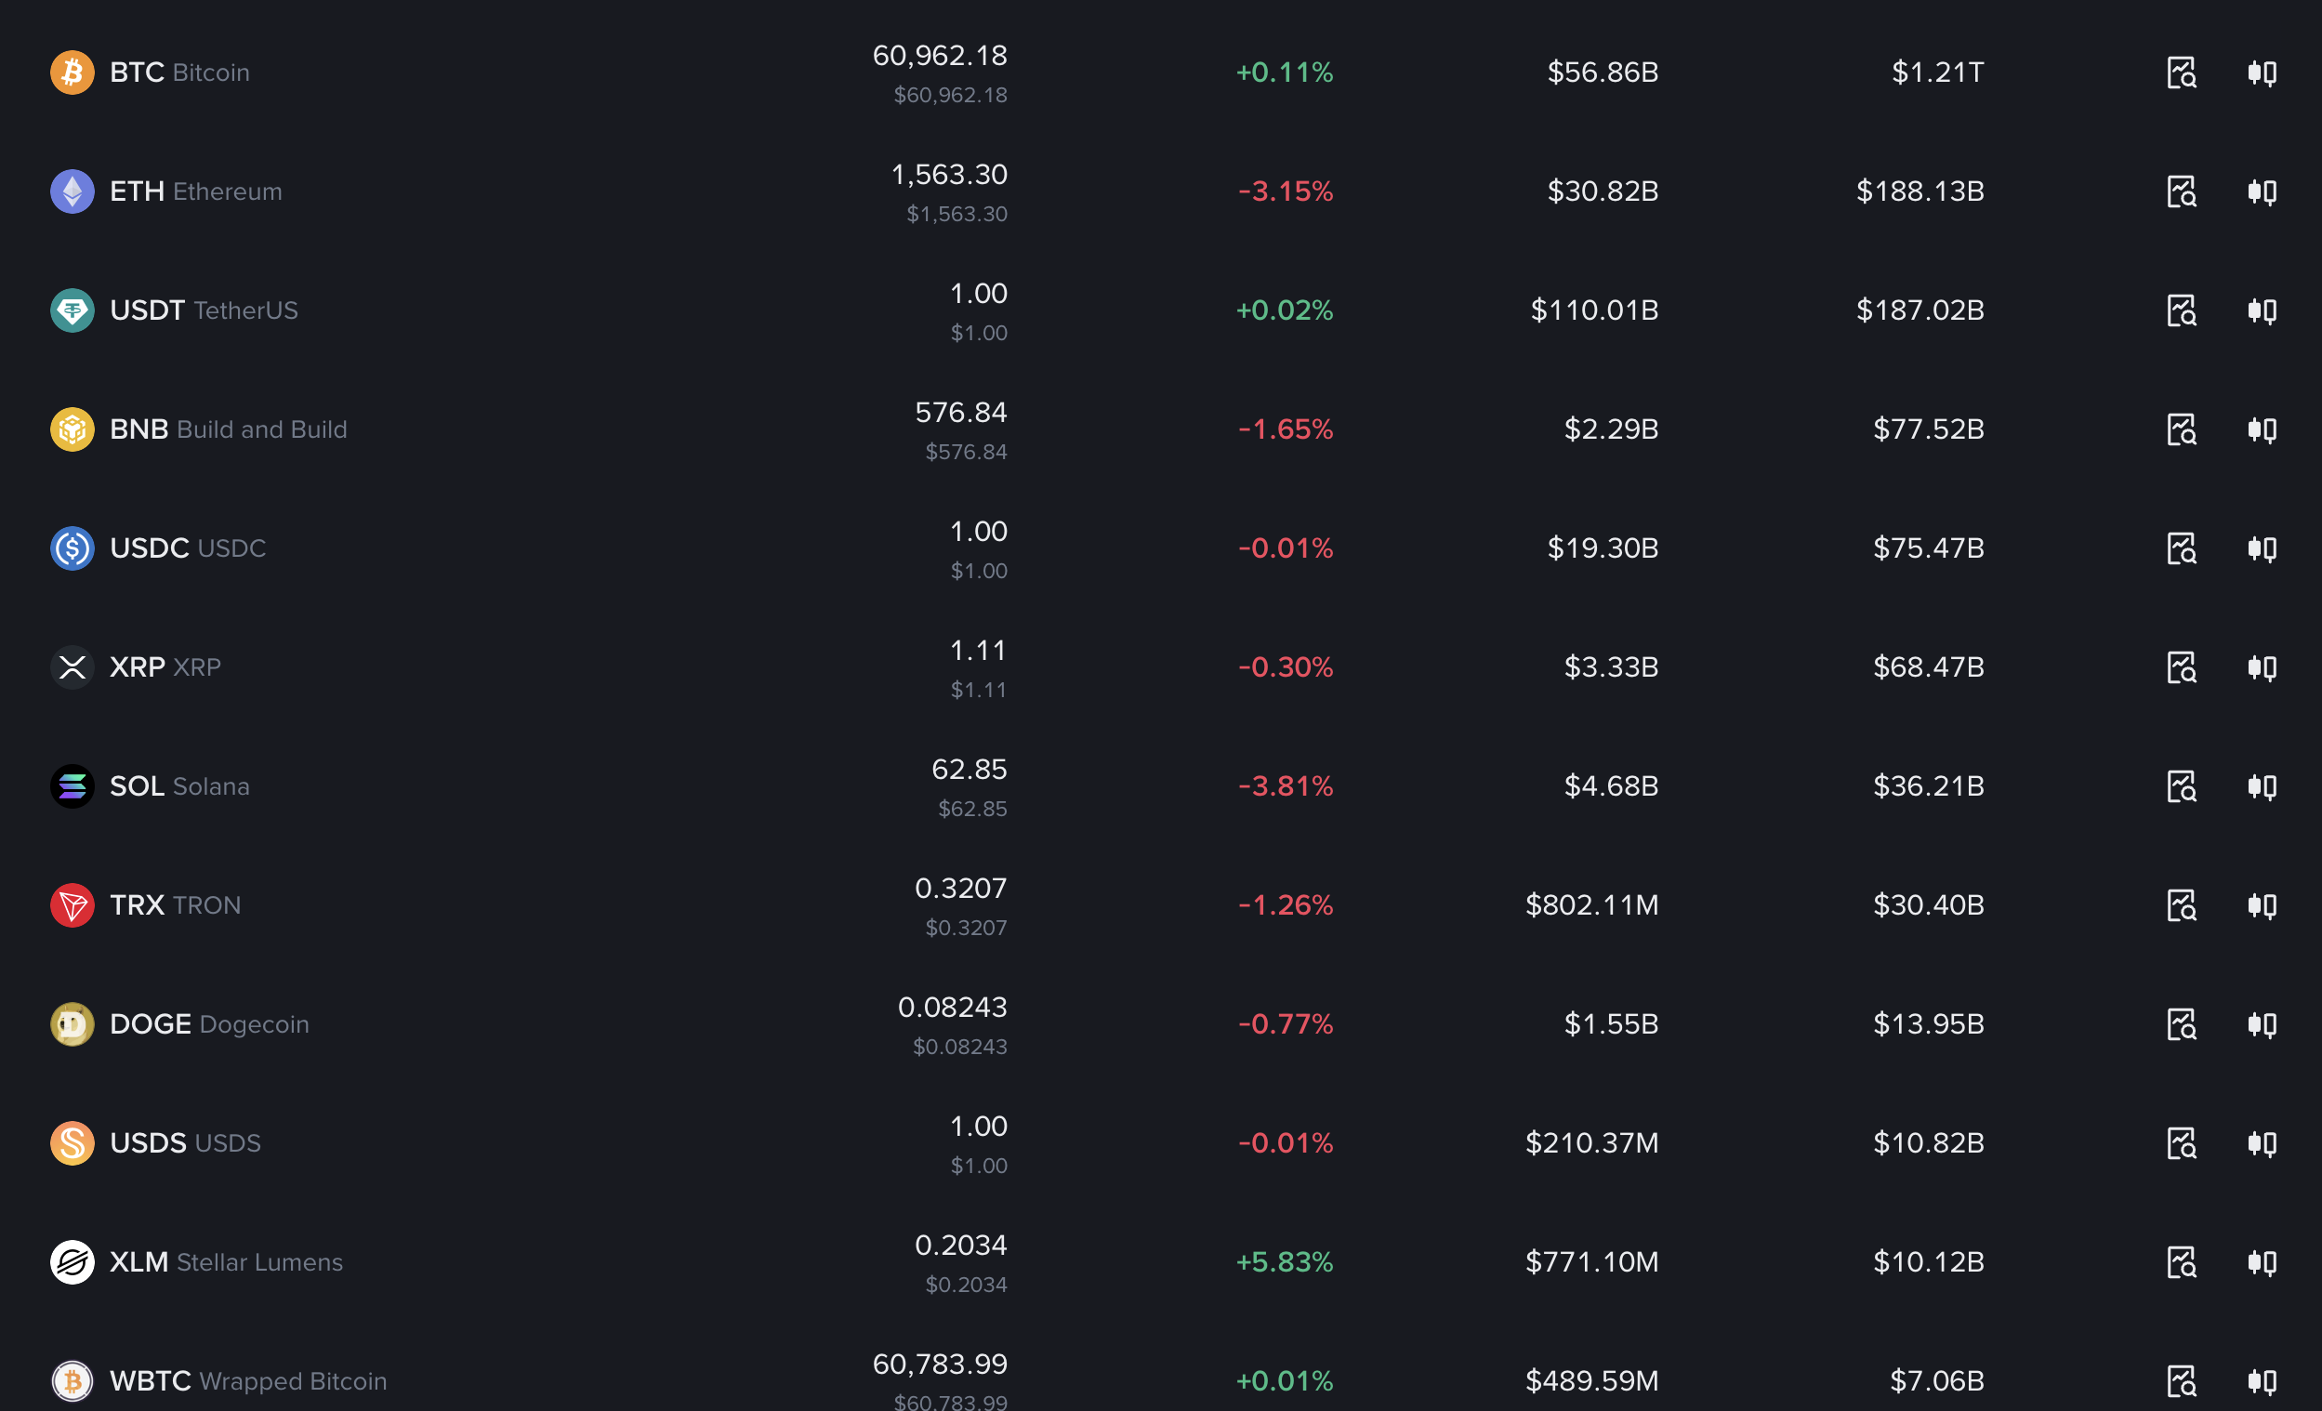Click the Stellar Lumens coin logo

point(72,1262)
